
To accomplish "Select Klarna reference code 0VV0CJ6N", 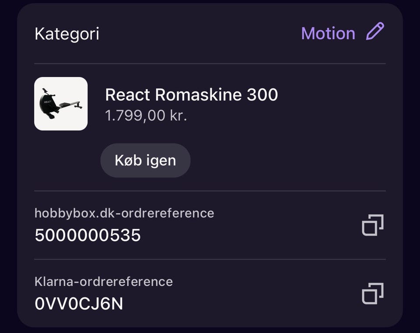I will pyautogui.click(x=79, y=303).
